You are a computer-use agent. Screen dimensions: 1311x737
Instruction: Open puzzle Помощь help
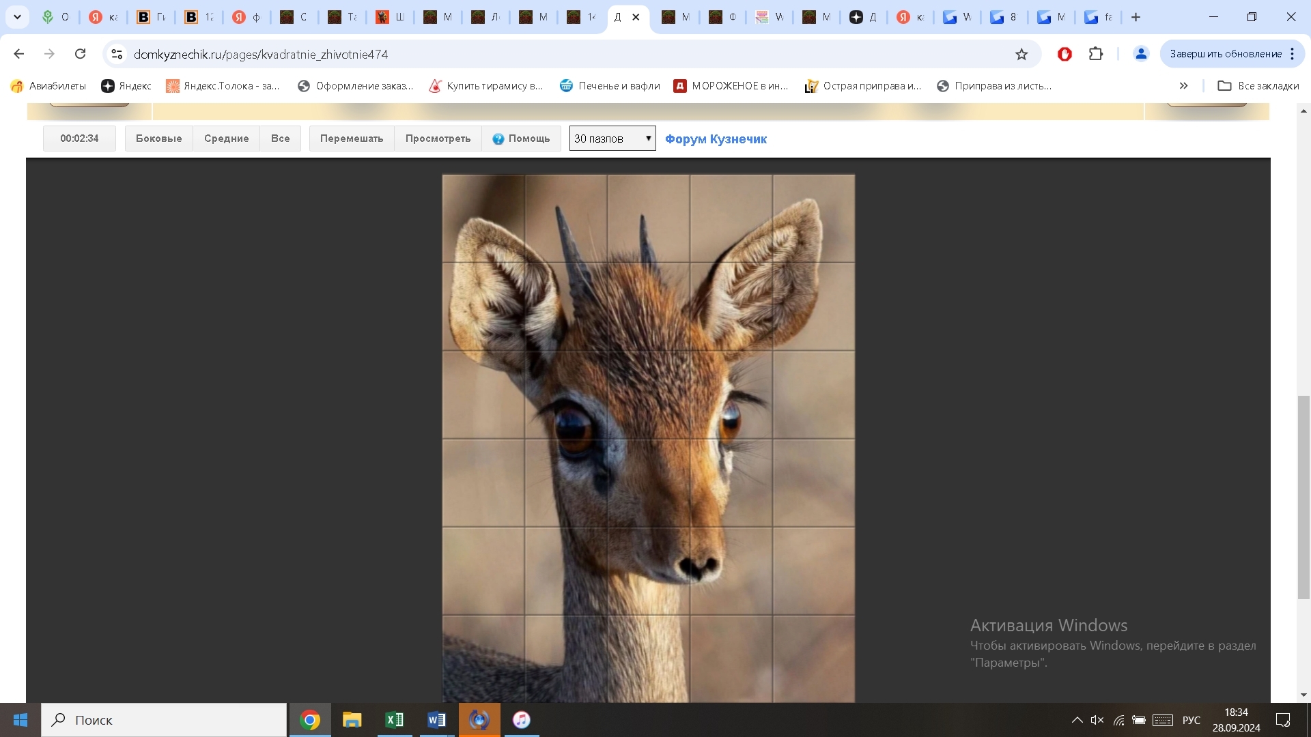pyautogui.click(x=521, y=139)
